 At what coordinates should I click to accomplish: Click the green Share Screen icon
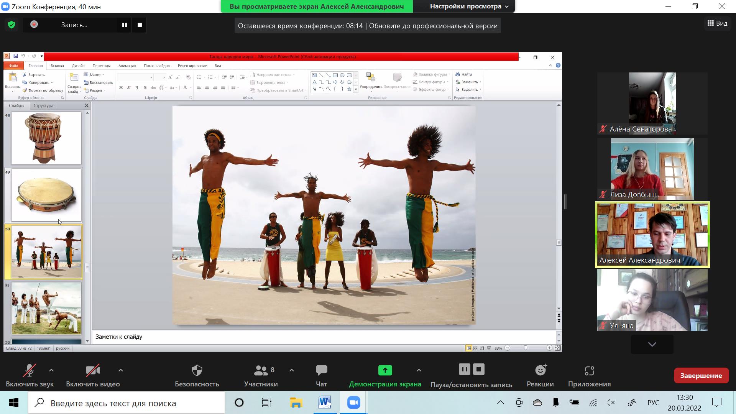coord(385,370)
